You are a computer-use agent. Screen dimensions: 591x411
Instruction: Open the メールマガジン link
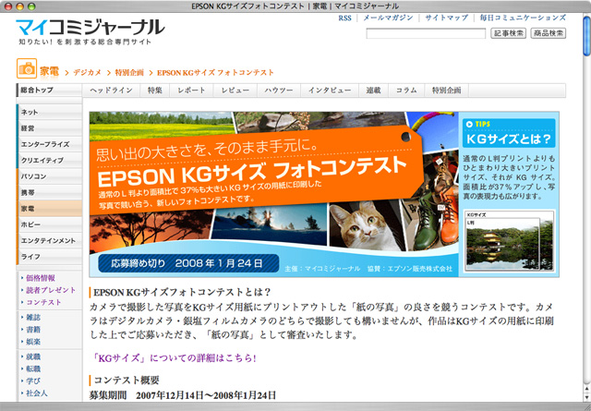click(x=388, y=18)
